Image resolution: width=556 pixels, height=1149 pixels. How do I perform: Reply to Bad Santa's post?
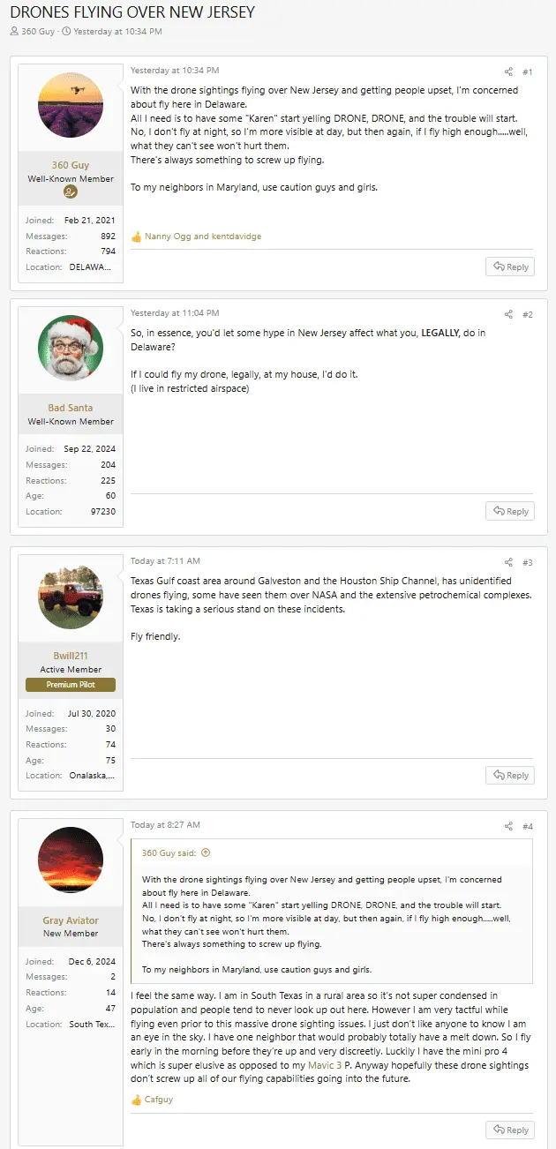click(x=510, y=511)
